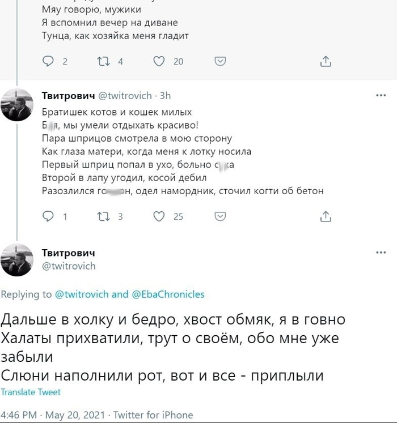The image size is (397, 423).
Task: Open the Twitter for iPhone source link
Action: coord(153,415)
